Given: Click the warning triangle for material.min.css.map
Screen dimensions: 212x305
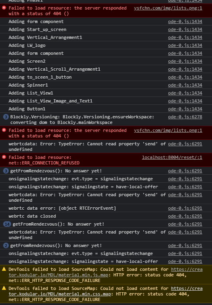Looking at the screenshot, I should pyautogui.click(x=4, y=288).
